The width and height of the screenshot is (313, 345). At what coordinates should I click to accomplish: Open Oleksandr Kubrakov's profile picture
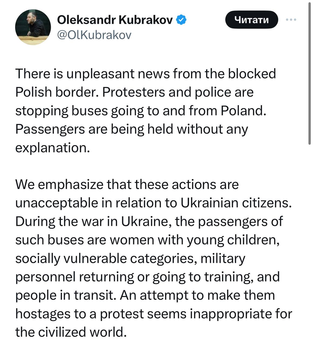pyautogui.click(x=33, y=27)
